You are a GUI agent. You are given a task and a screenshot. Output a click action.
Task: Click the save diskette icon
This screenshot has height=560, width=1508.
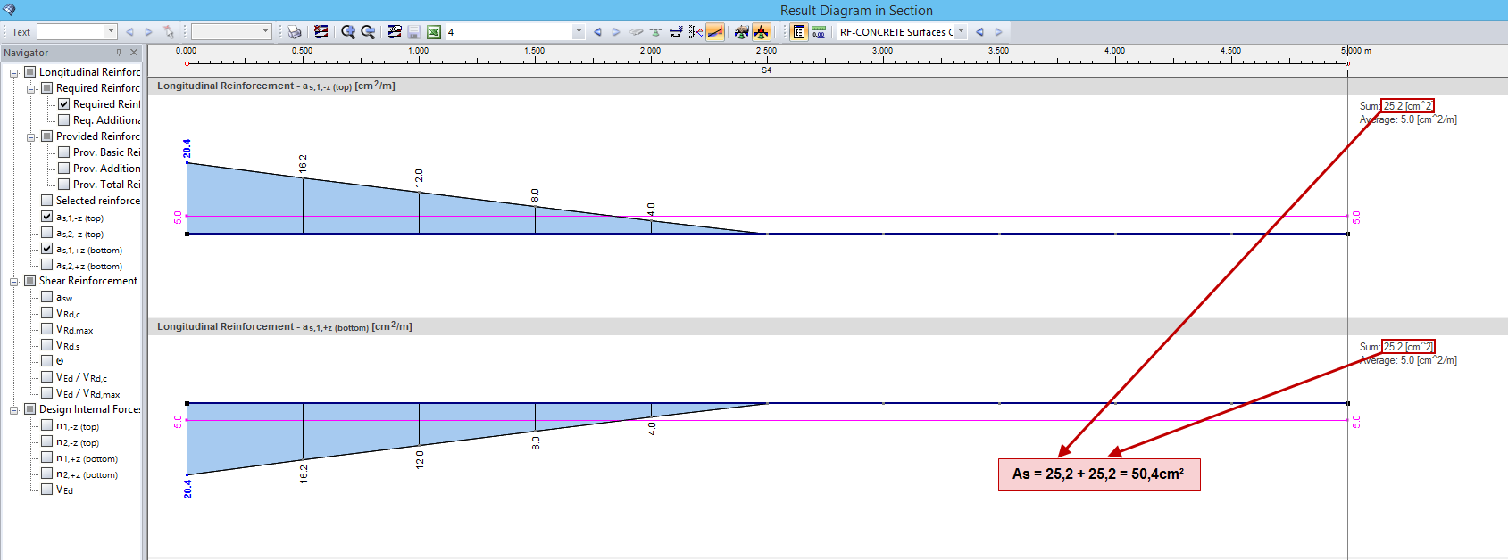coord(414,32)
